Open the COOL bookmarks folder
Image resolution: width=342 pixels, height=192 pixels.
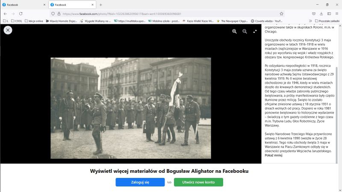(17, 20)
